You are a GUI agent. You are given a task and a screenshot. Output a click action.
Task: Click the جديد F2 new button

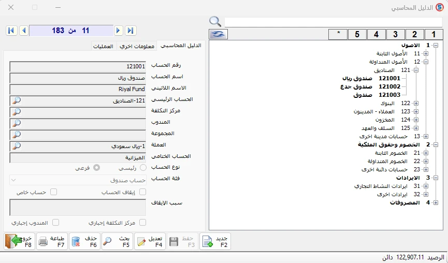coord(215,241)
